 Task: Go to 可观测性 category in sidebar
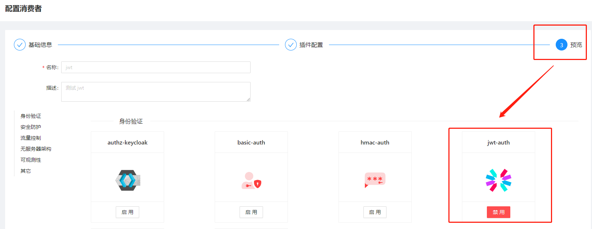coord(31,160)
